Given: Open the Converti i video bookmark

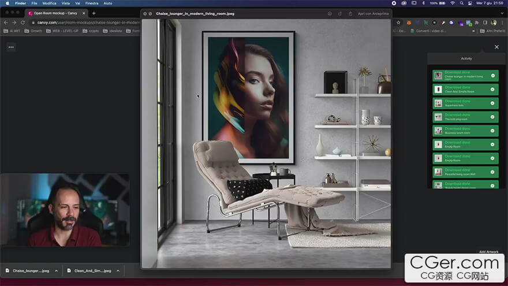Looking at the screenshot, I should [x=428, y=31].
